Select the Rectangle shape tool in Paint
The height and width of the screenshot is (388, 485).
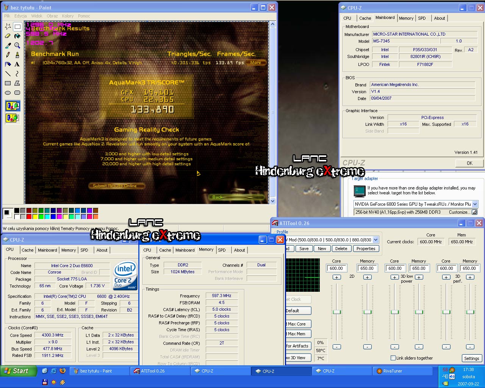8,83
